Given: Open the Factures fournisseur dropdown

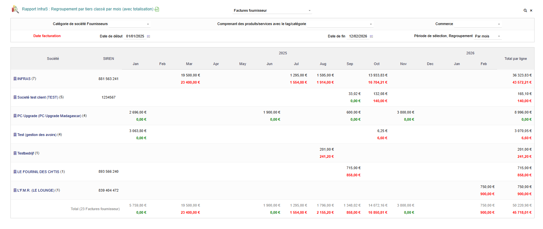Looking at the screenshot, I should coord(272,11).
